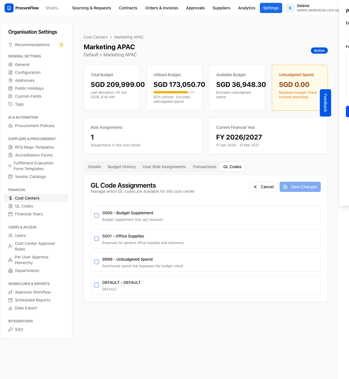
Task: Click the Vendor Catalogs bag icon
Action: click(10, 177)
